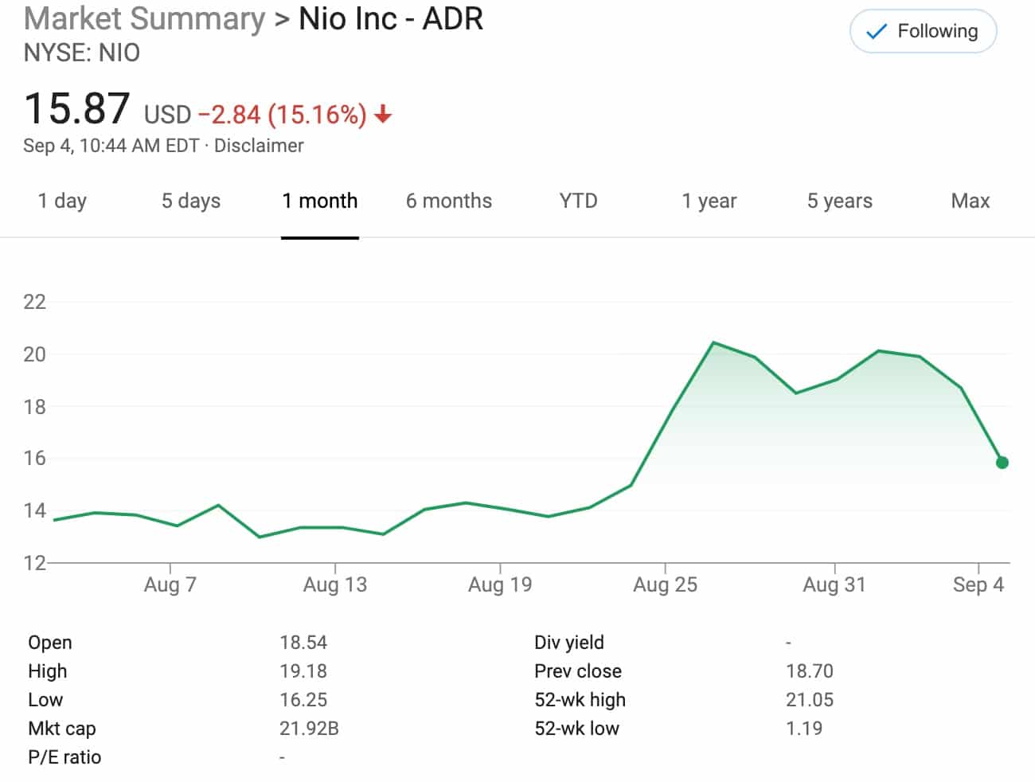
Task: Toggle the Following button
Action: pos(923,32)
